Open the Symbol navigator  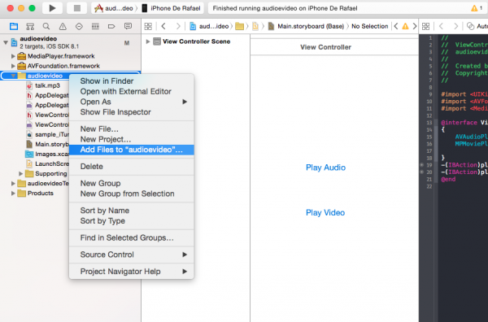pyautogui.click(x=30, y=27)
